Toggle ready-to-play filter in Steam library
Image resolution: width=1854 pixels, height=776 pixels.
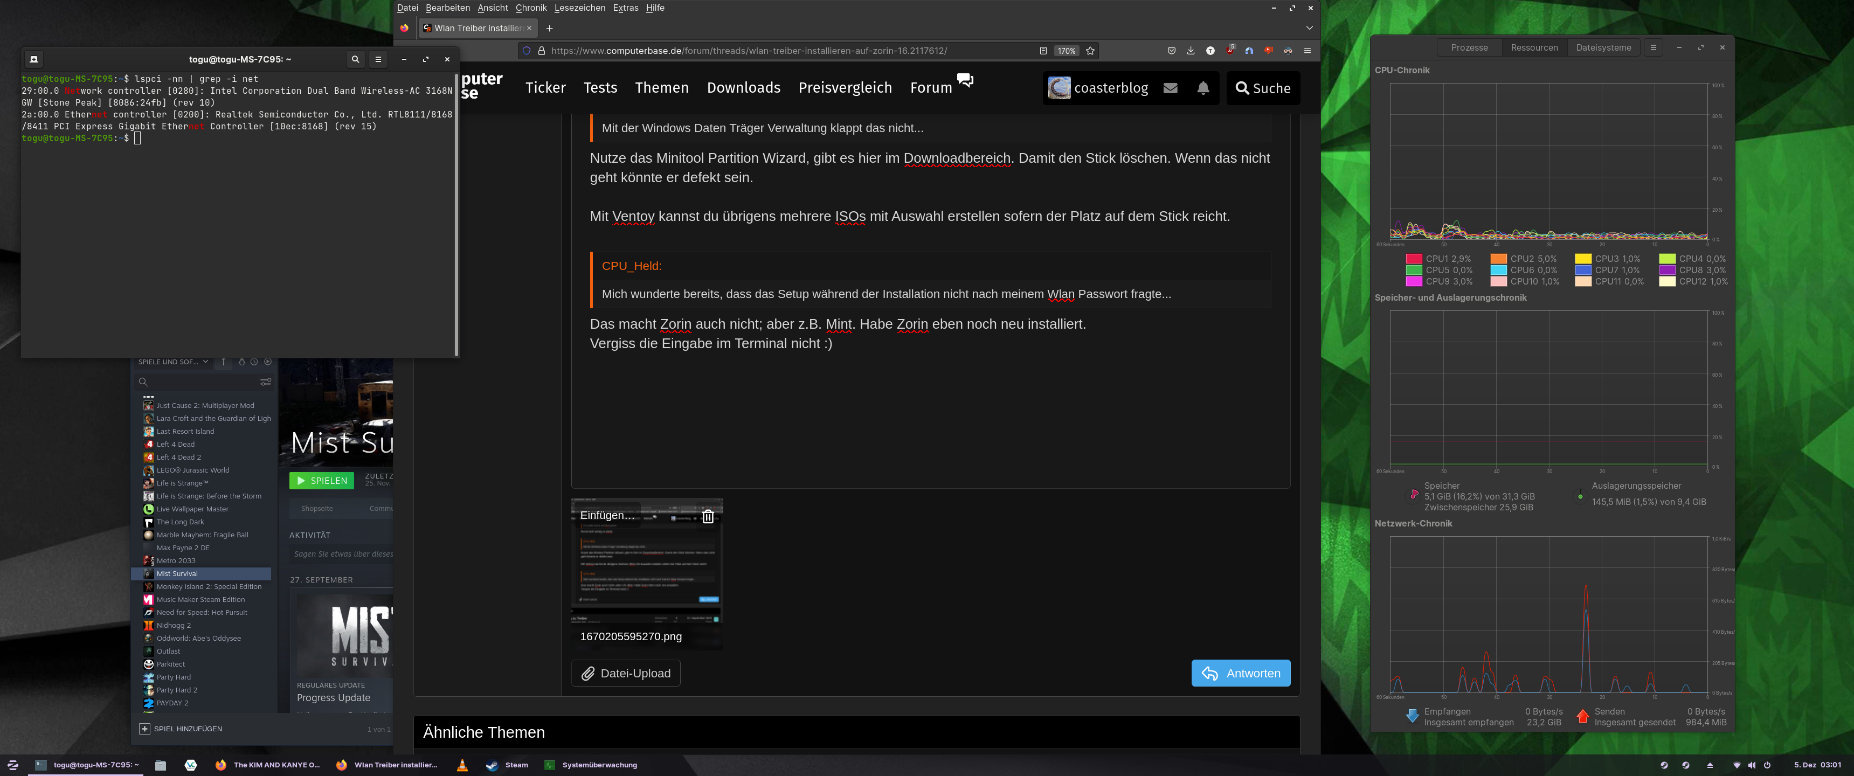268,362
